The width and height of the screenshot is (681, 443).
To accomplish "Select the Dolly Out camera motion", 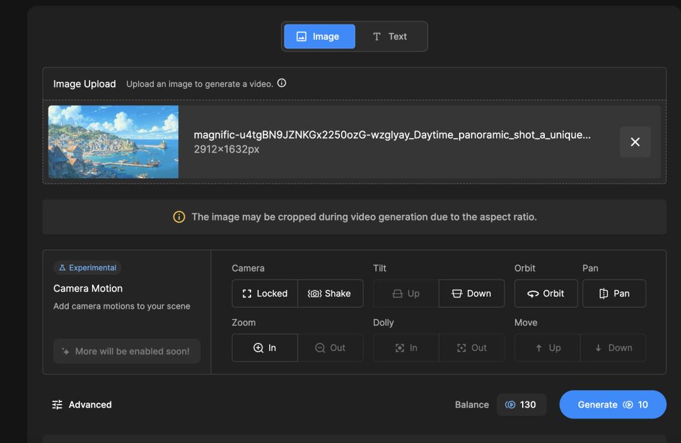I will (472, 347).
